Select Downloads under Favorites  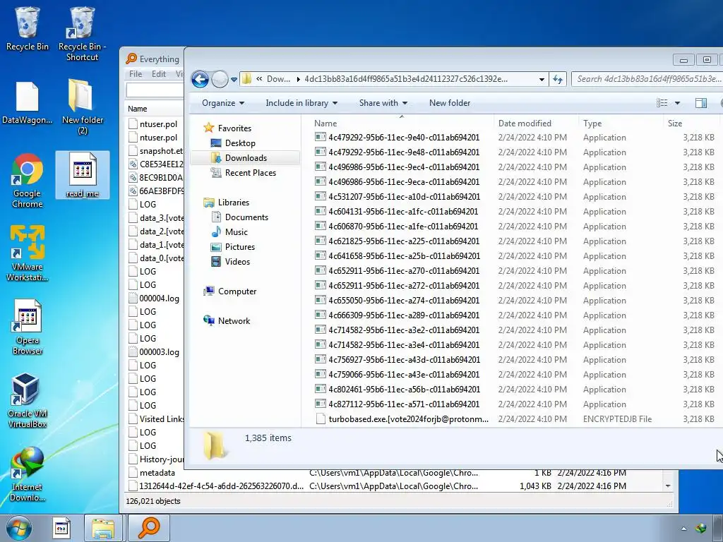point(246,157)
